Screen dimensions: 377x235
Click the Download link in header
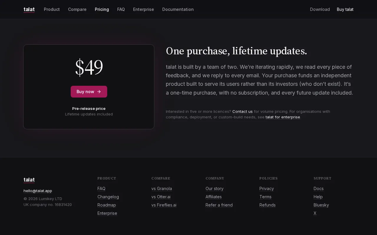[320, 9]
